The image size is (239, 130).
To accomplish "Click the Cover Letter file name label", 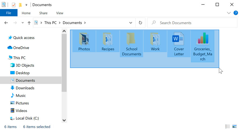I will pyautogui.click(x=179, y=51).
